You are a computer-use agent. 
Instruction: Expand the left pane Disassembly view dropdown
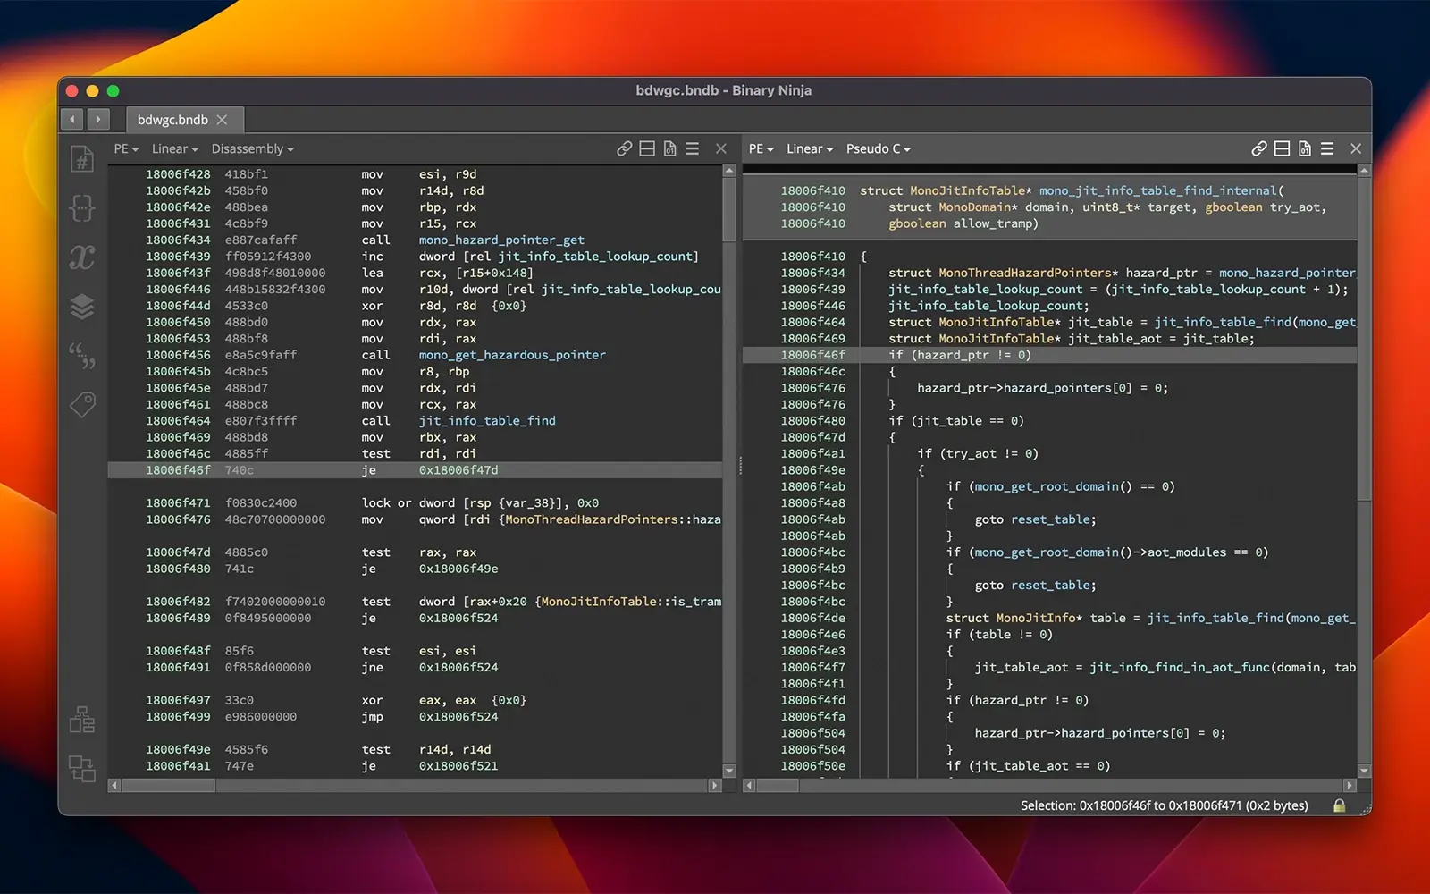coord(252,149)
